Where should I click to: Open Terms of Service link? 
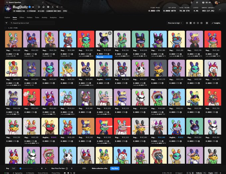tap(43, 173)
